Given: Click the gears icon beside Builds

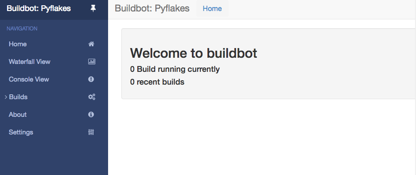Looking at the screenshot, I should (x=91, y=97).
